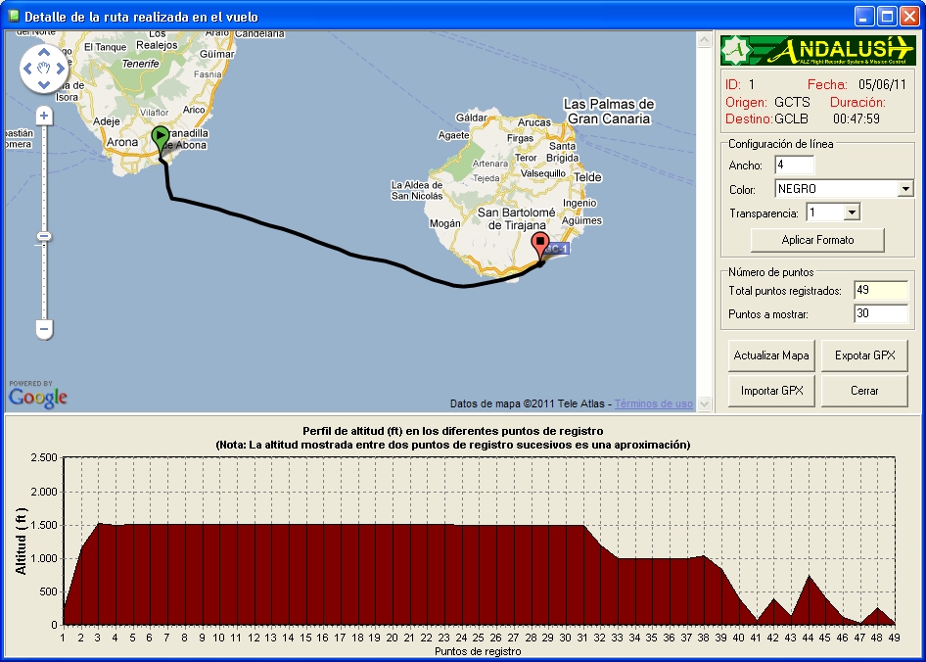
Task: Click the Aplicar Formato button
Action: tap(818, 240)
